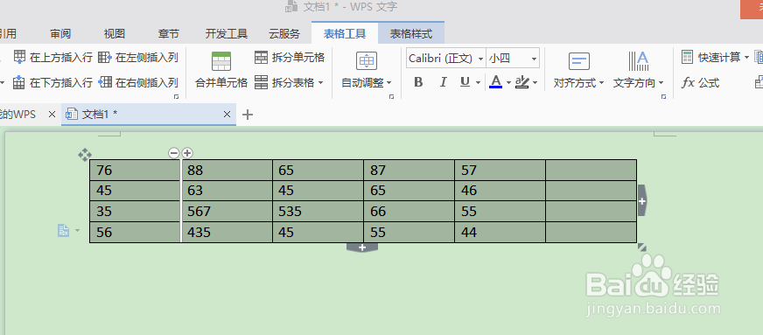The height and width of the screenshot is (335, 763).
Task: Switch to View (视图) tab
Action: tap(115, 33)
